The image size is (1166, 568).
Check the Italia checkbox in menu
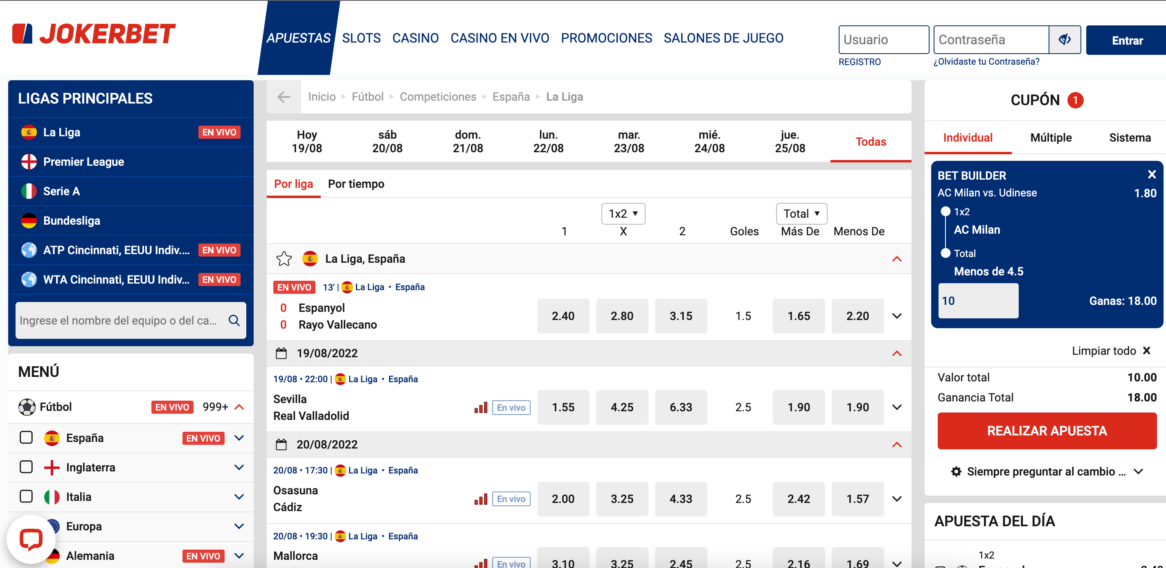pos(26,496)
